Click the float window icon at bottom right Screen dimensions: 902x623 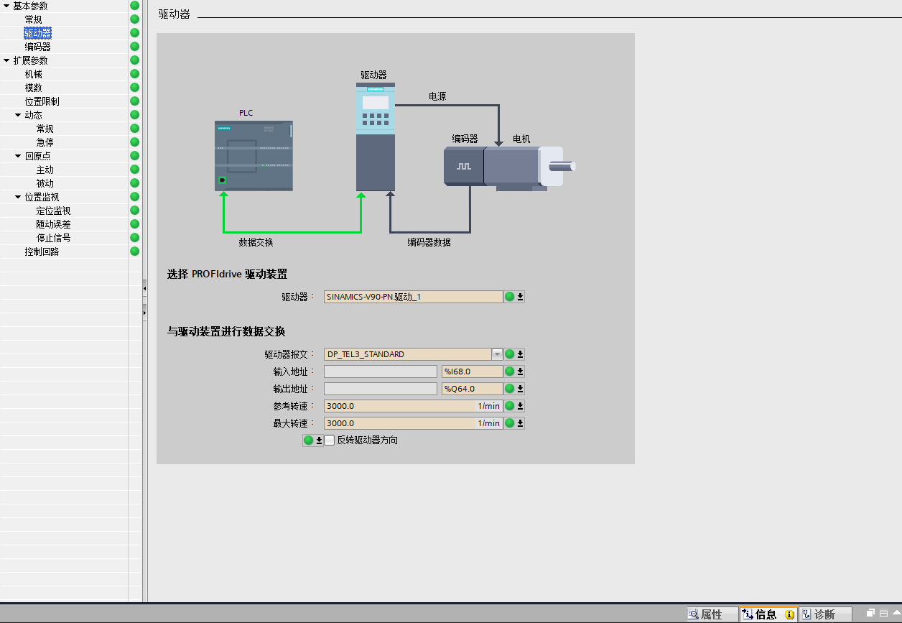870,614
